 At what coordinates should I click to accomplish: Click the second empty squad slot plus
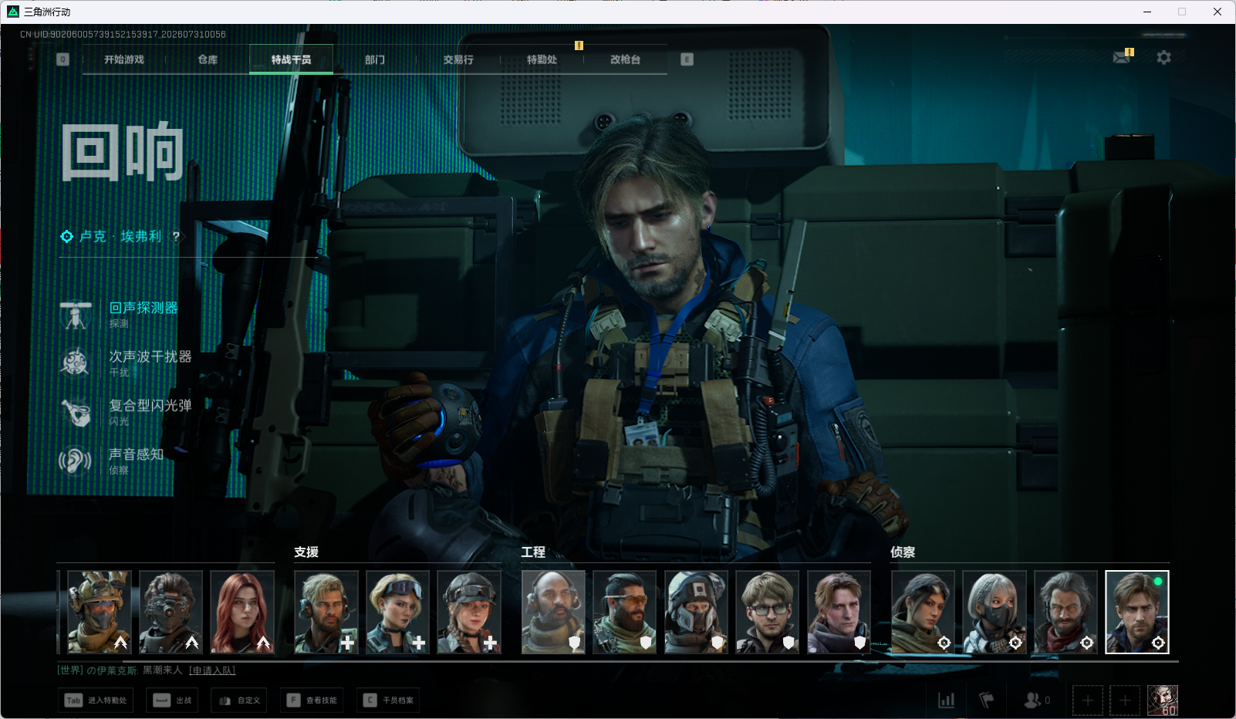click(1125, 700)
